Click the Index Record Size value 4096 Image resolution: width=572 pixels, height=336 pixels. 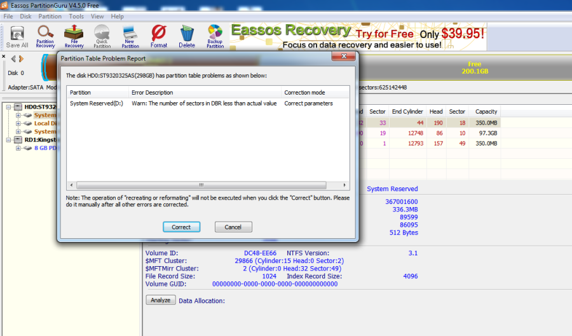[411, 276]
